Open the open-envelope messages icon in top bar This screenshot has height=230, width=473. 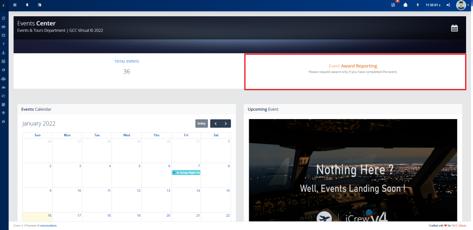click(x=405, y=5)
